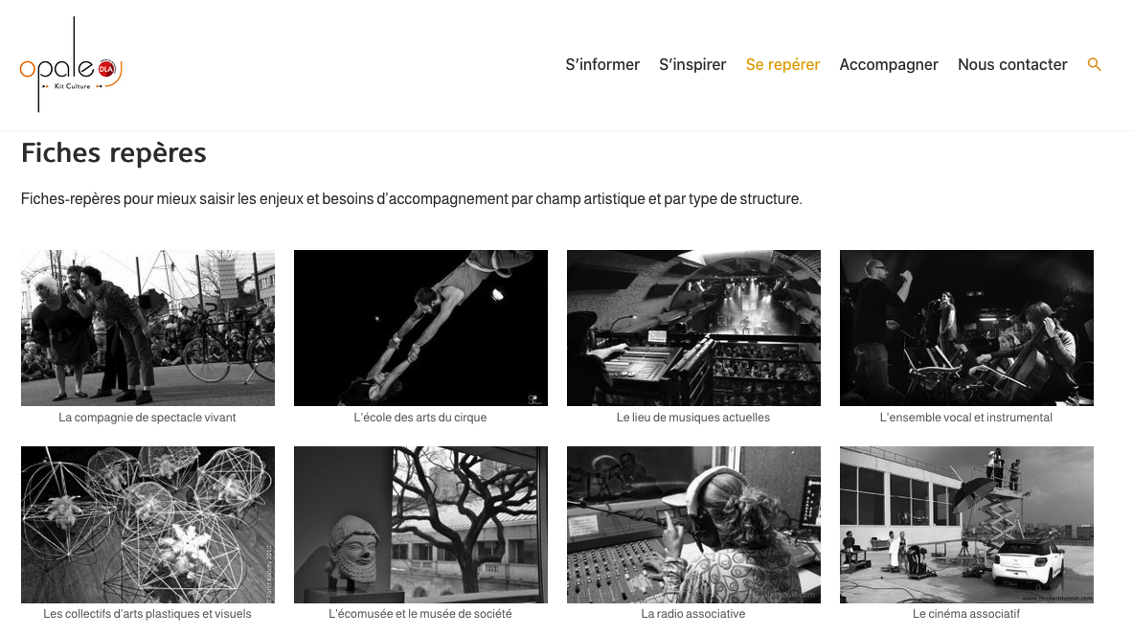Visit Le lieu de musiques actuelles link

pos(693,418)
